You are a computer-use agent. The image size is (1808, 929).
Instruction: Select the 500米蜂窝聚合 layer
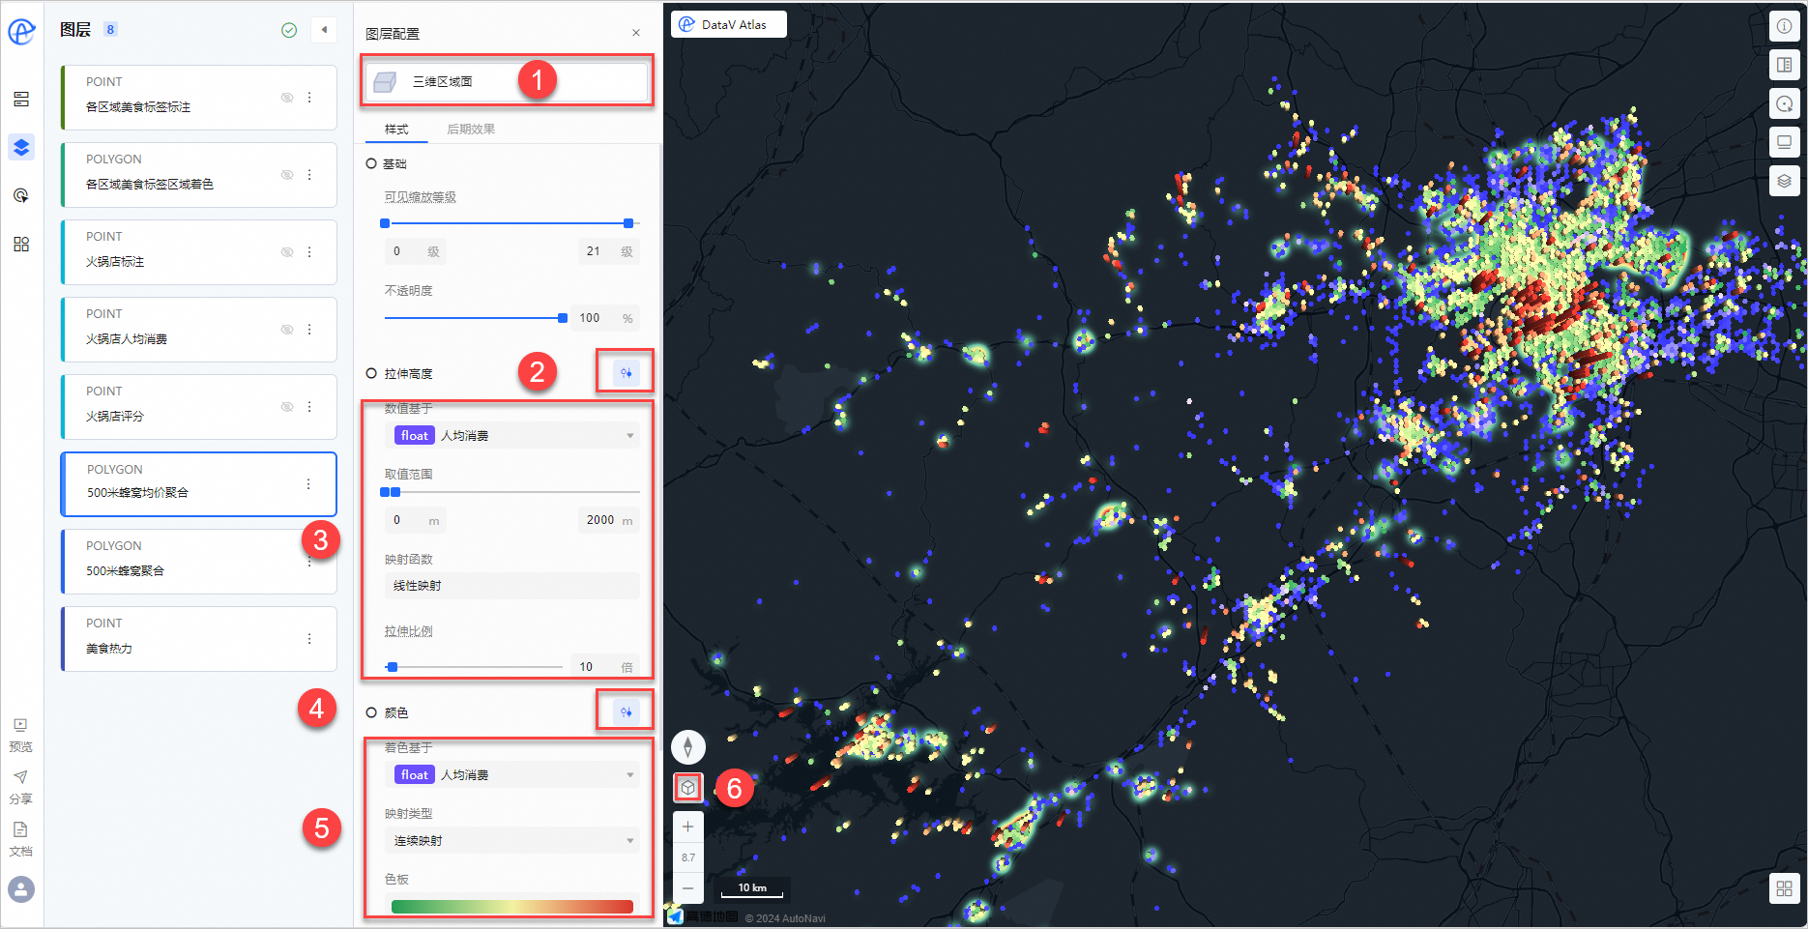tap(198, 562)
